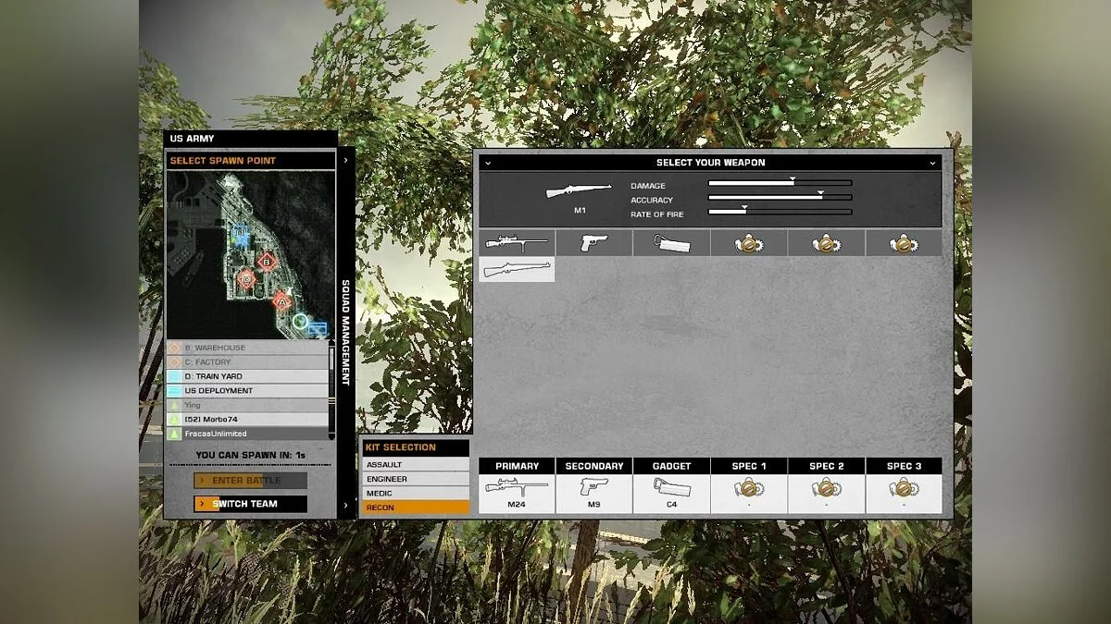The height and width of the screenshot is (624, 1111).
Task: Click the ACCURACY stat bar
Action: [780, 197]
